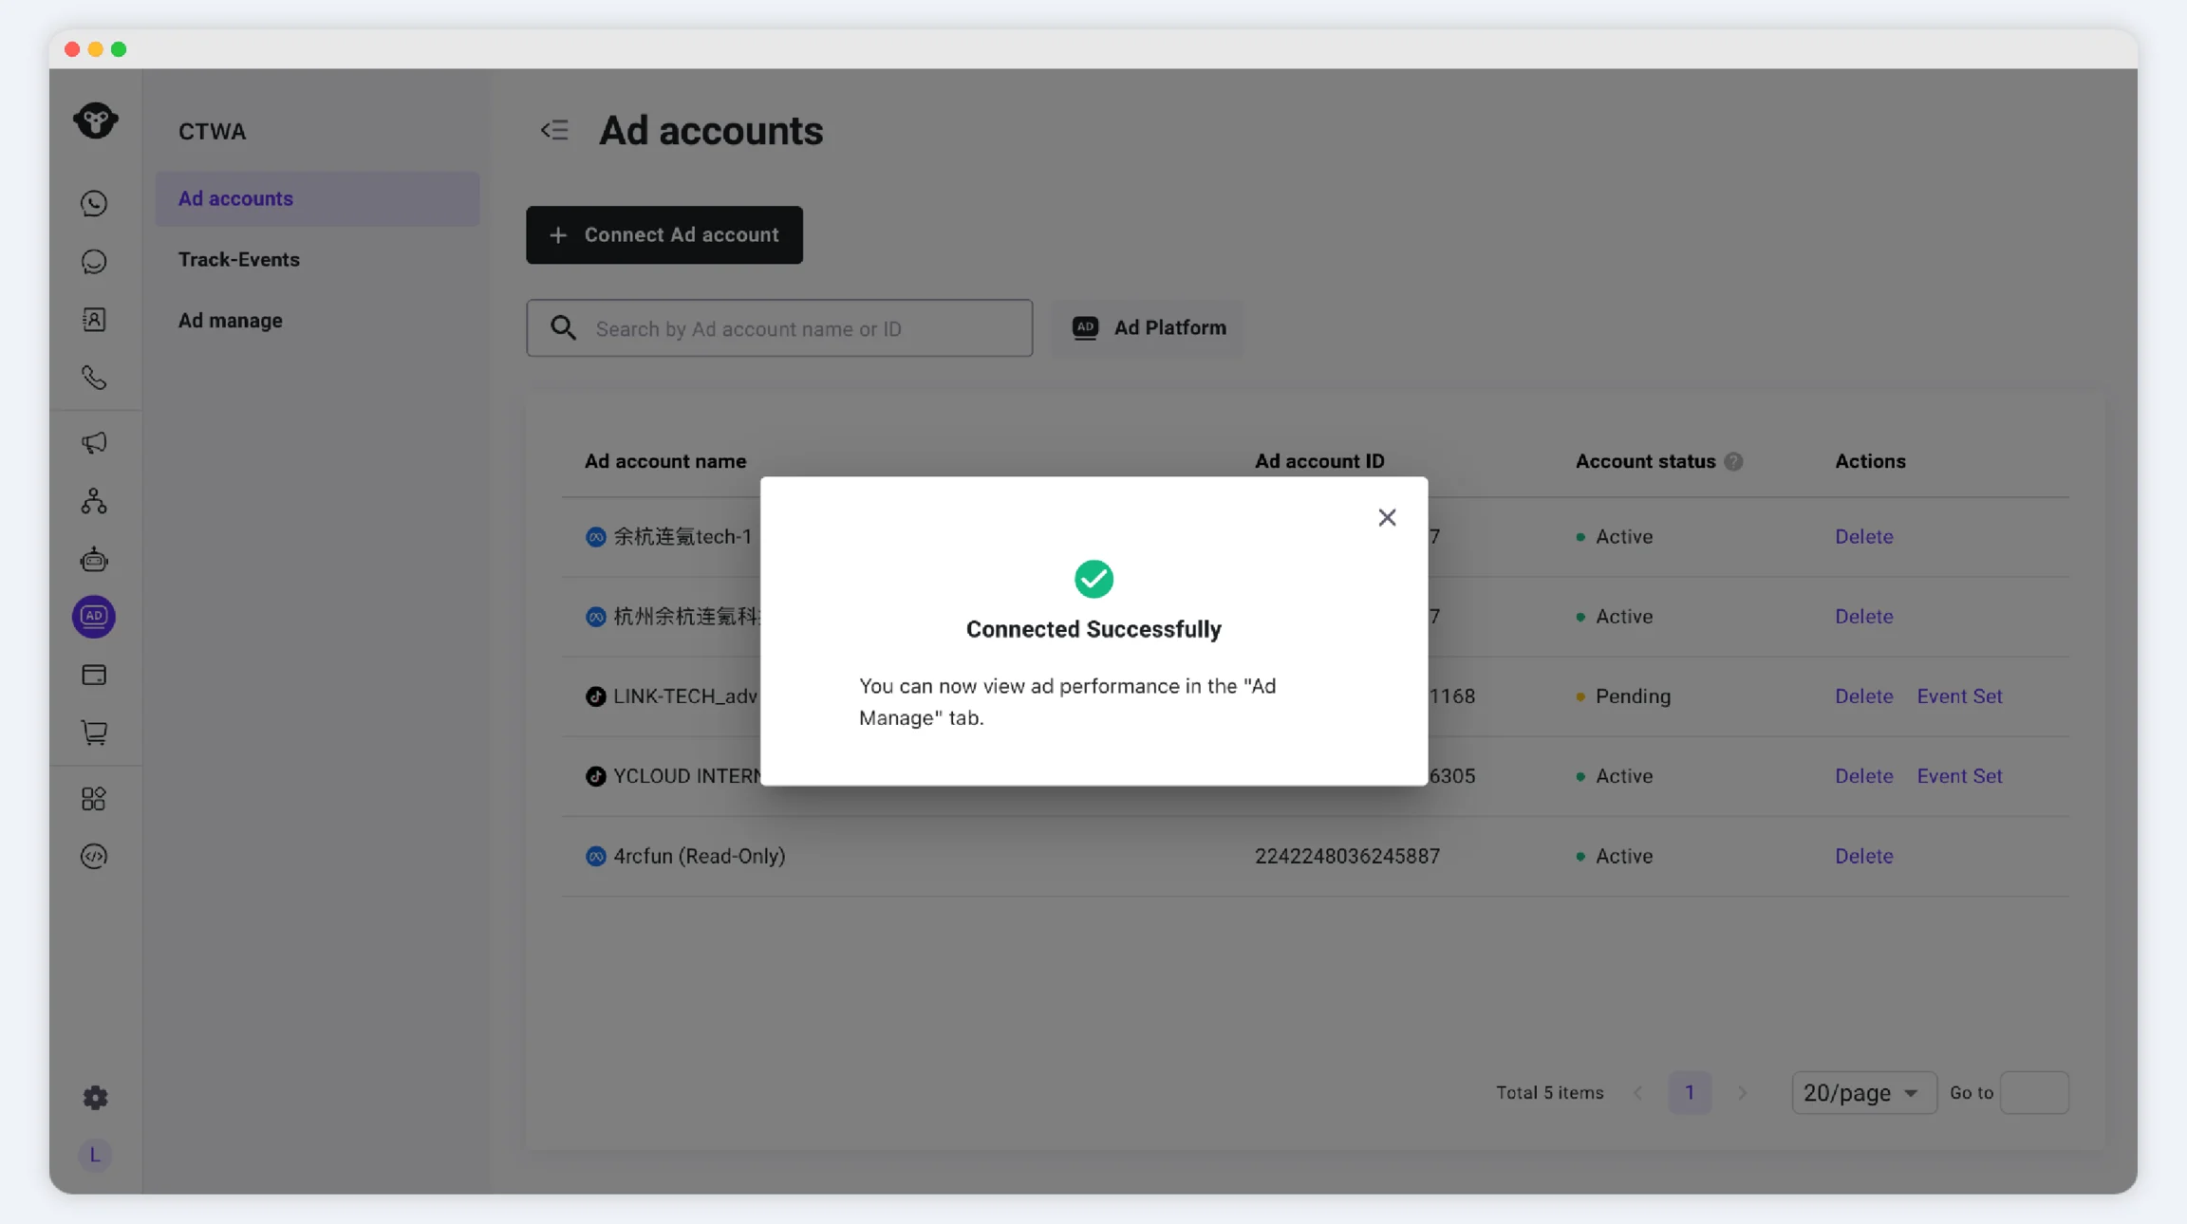Open the shopping cart icon
Screen dimensions: 2187x1224
[94, 733]
